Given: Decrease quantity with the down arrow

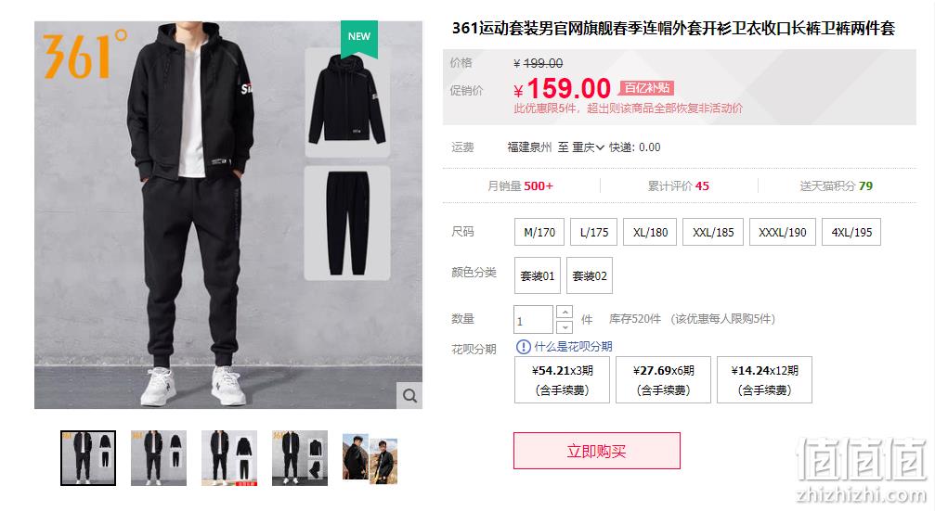Looking at the screenshot, I should (x=565, y=327).
